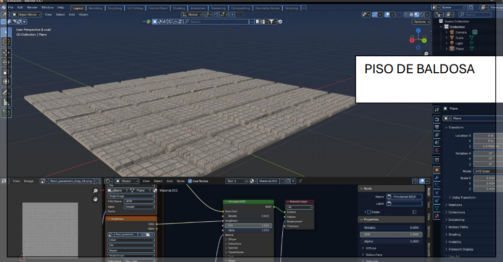The height and width of the screenshot is (262, 503).
Task: Switch to the UV Editing workspace tab
Action: (x=135, y=8)
